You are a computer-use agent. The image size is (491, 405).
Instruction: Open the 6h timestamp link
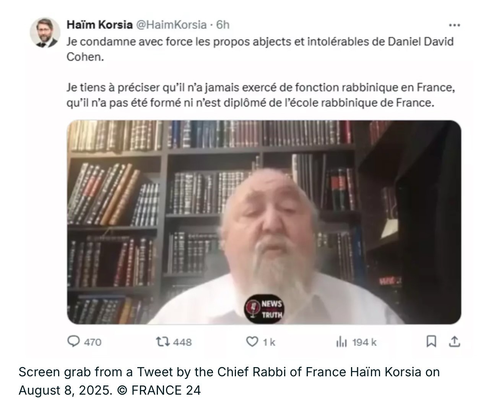223,24
